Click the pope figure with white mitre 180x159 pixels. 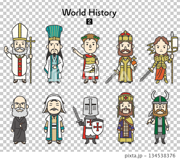tap(19, 53)
